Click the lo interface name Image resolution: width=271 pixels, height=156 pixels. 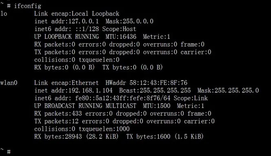(4, 13)
